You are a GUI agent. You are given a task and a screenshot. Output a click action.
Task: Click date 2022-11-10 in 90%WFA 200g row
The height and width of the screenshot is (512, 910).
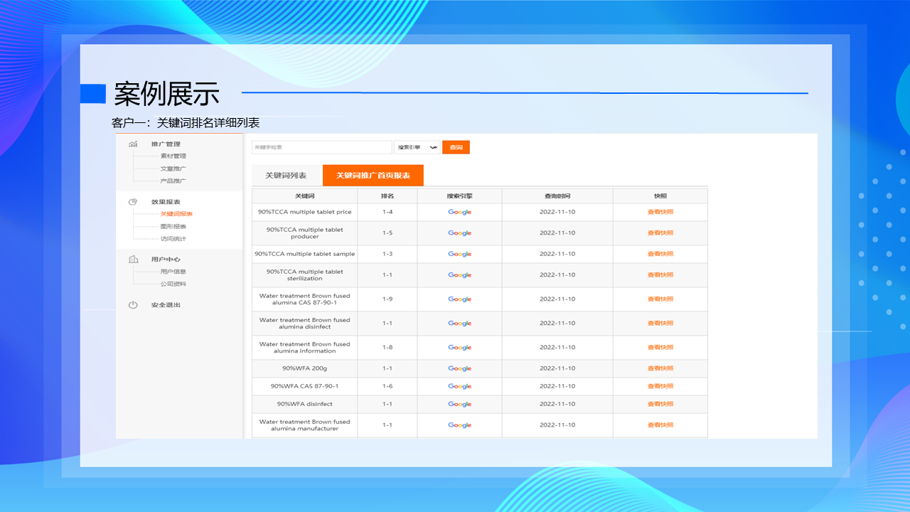click(x=557, y=368)
